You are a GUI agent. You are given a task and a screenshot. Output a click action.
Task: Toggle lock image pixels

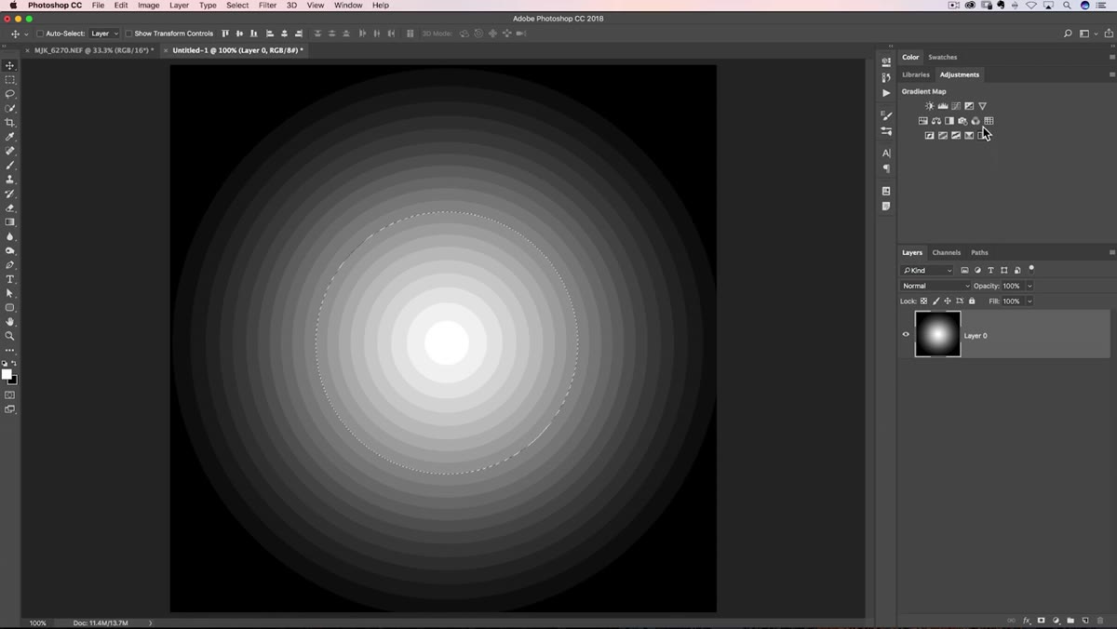click(x=935, y=301)
